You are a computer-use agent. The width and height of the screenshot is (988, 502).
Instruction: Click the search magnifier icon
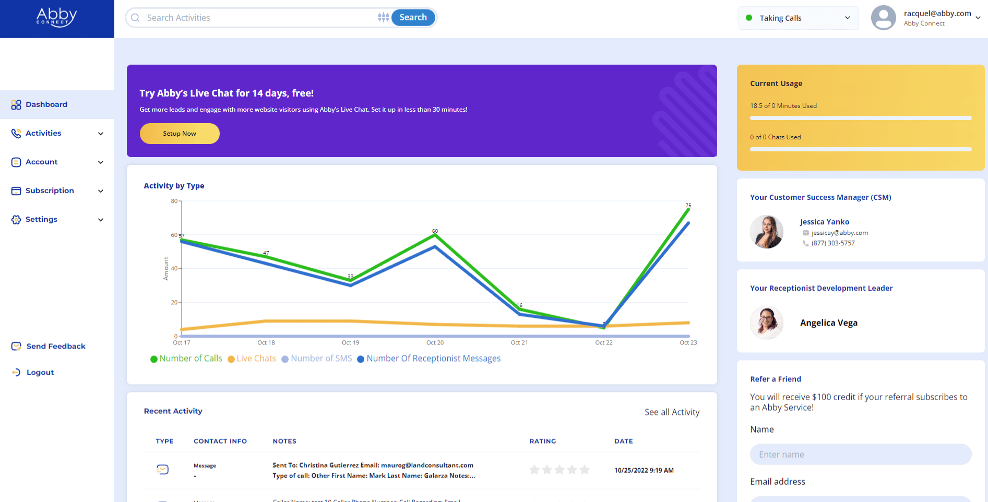pyautogui.click(x=135, y=18)
